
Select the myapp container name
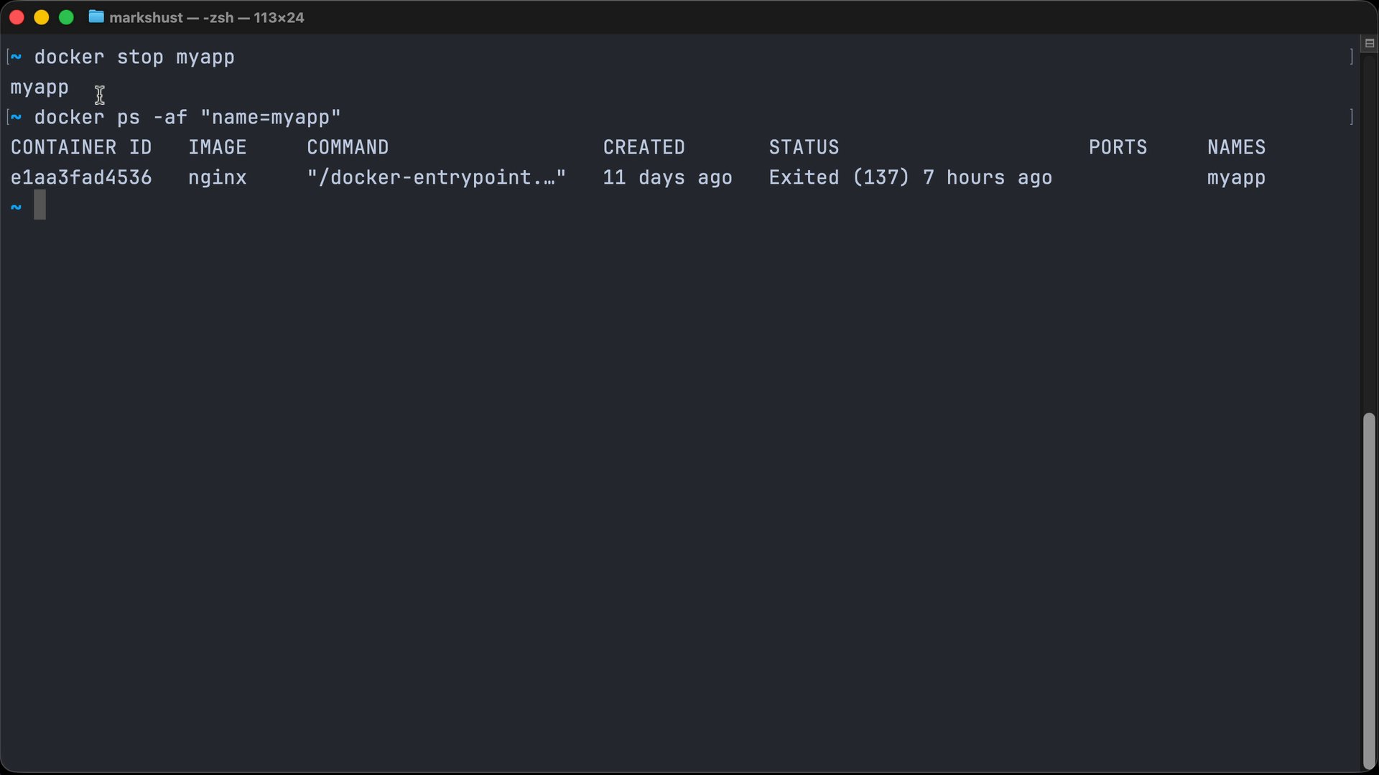(1235, 177)
